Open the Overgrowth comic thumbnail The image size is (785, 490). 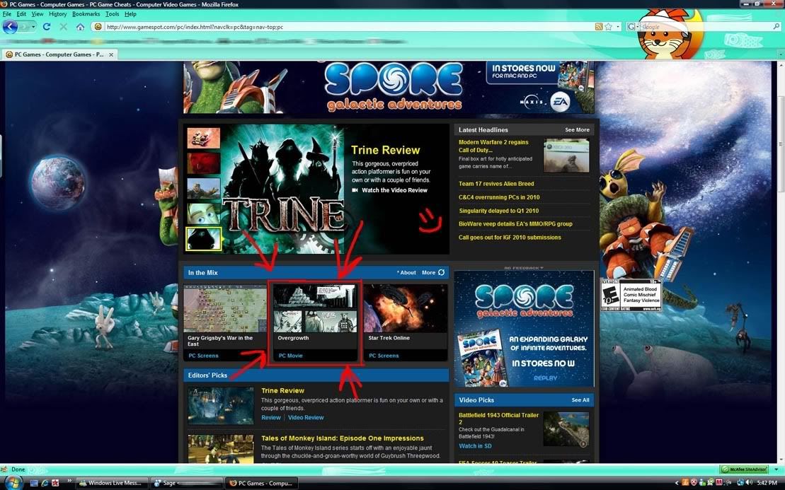tap(316, 308)
